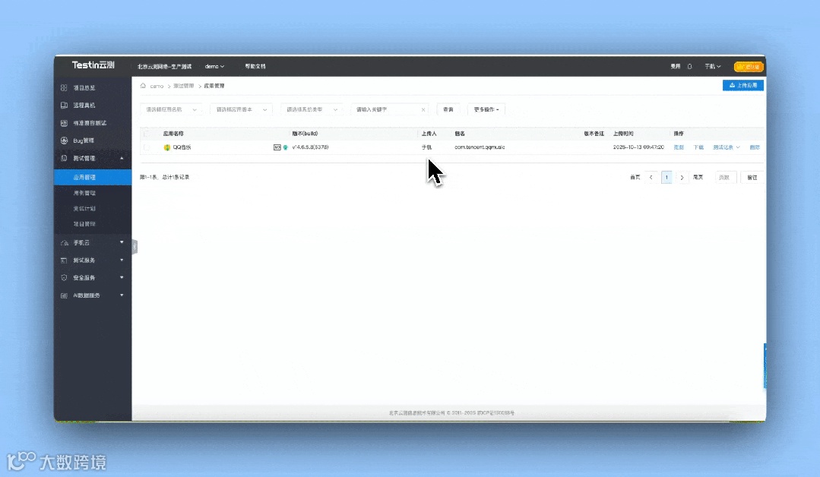
Task: Click the 查询 search button
Action: (448, 109)
